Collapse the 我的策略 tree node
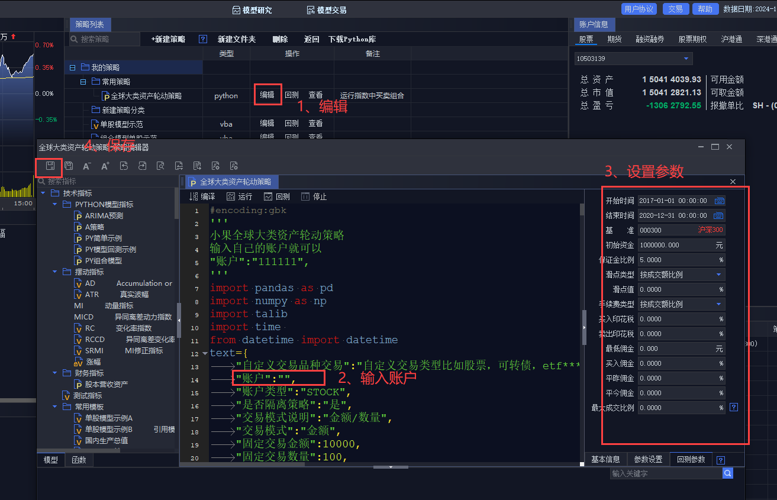777x500 pixels. (73, 67)
